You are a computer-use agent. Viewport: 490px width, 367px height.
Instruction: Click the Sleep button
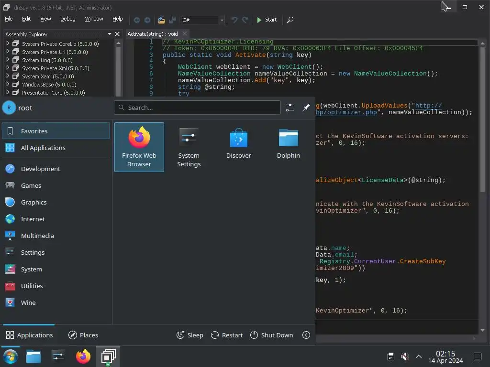click(189, 335)
